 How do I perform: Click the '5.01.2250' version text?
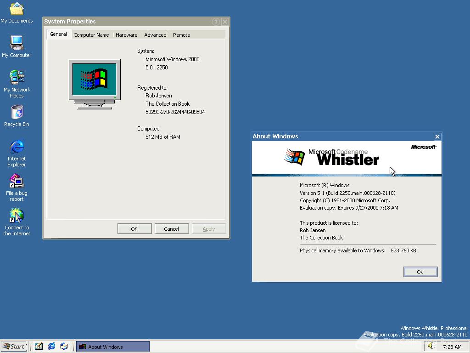157,67
